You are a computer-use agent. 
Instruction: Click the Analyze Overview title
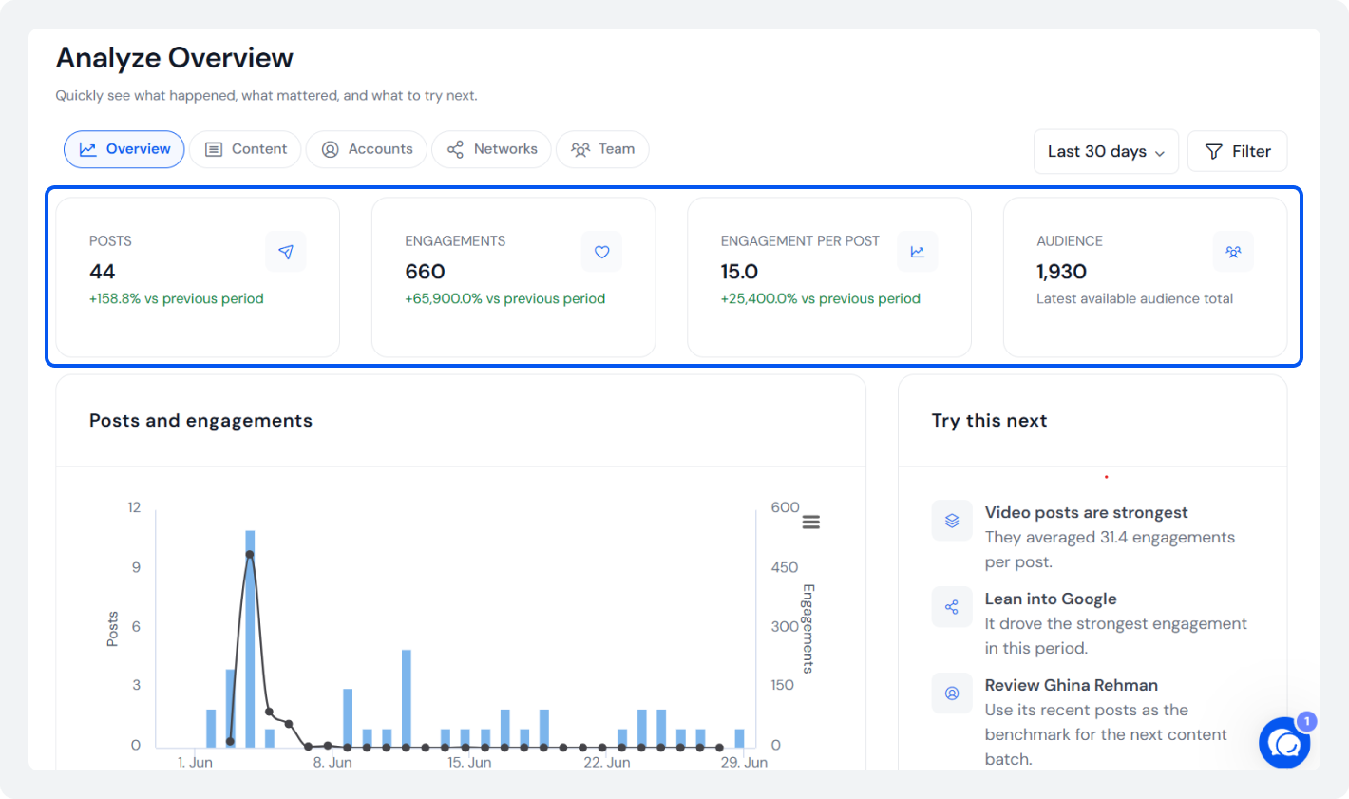(175, 58)
